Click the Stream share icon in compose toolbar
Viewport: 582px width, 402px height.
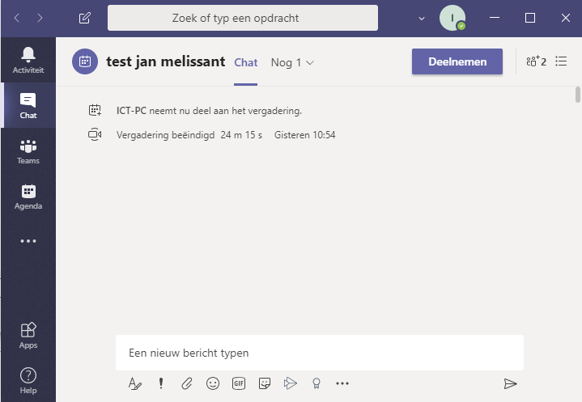[291, 383]
